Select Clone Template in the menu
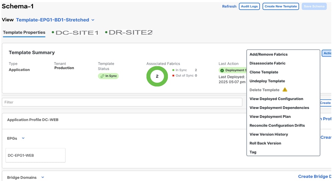 (264, 72)
